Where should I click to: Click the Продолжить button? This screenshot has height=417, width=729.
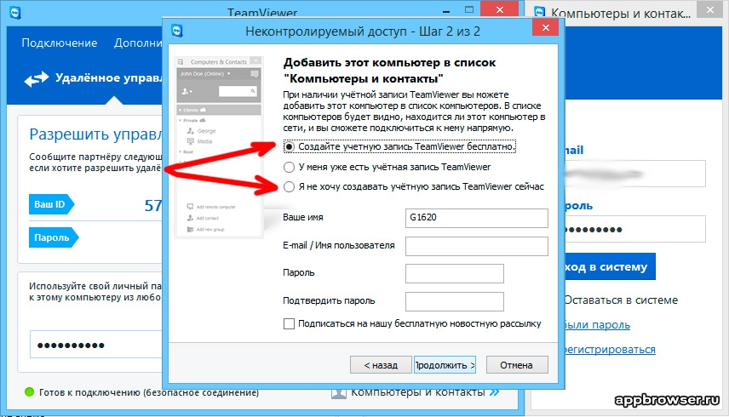pos(445,365)
